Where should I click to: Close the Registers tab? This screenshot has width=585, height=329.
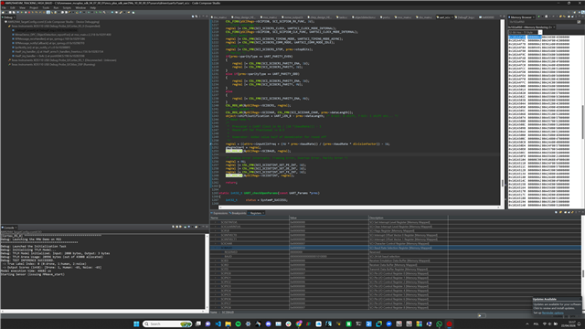click(x=263, y=213)
